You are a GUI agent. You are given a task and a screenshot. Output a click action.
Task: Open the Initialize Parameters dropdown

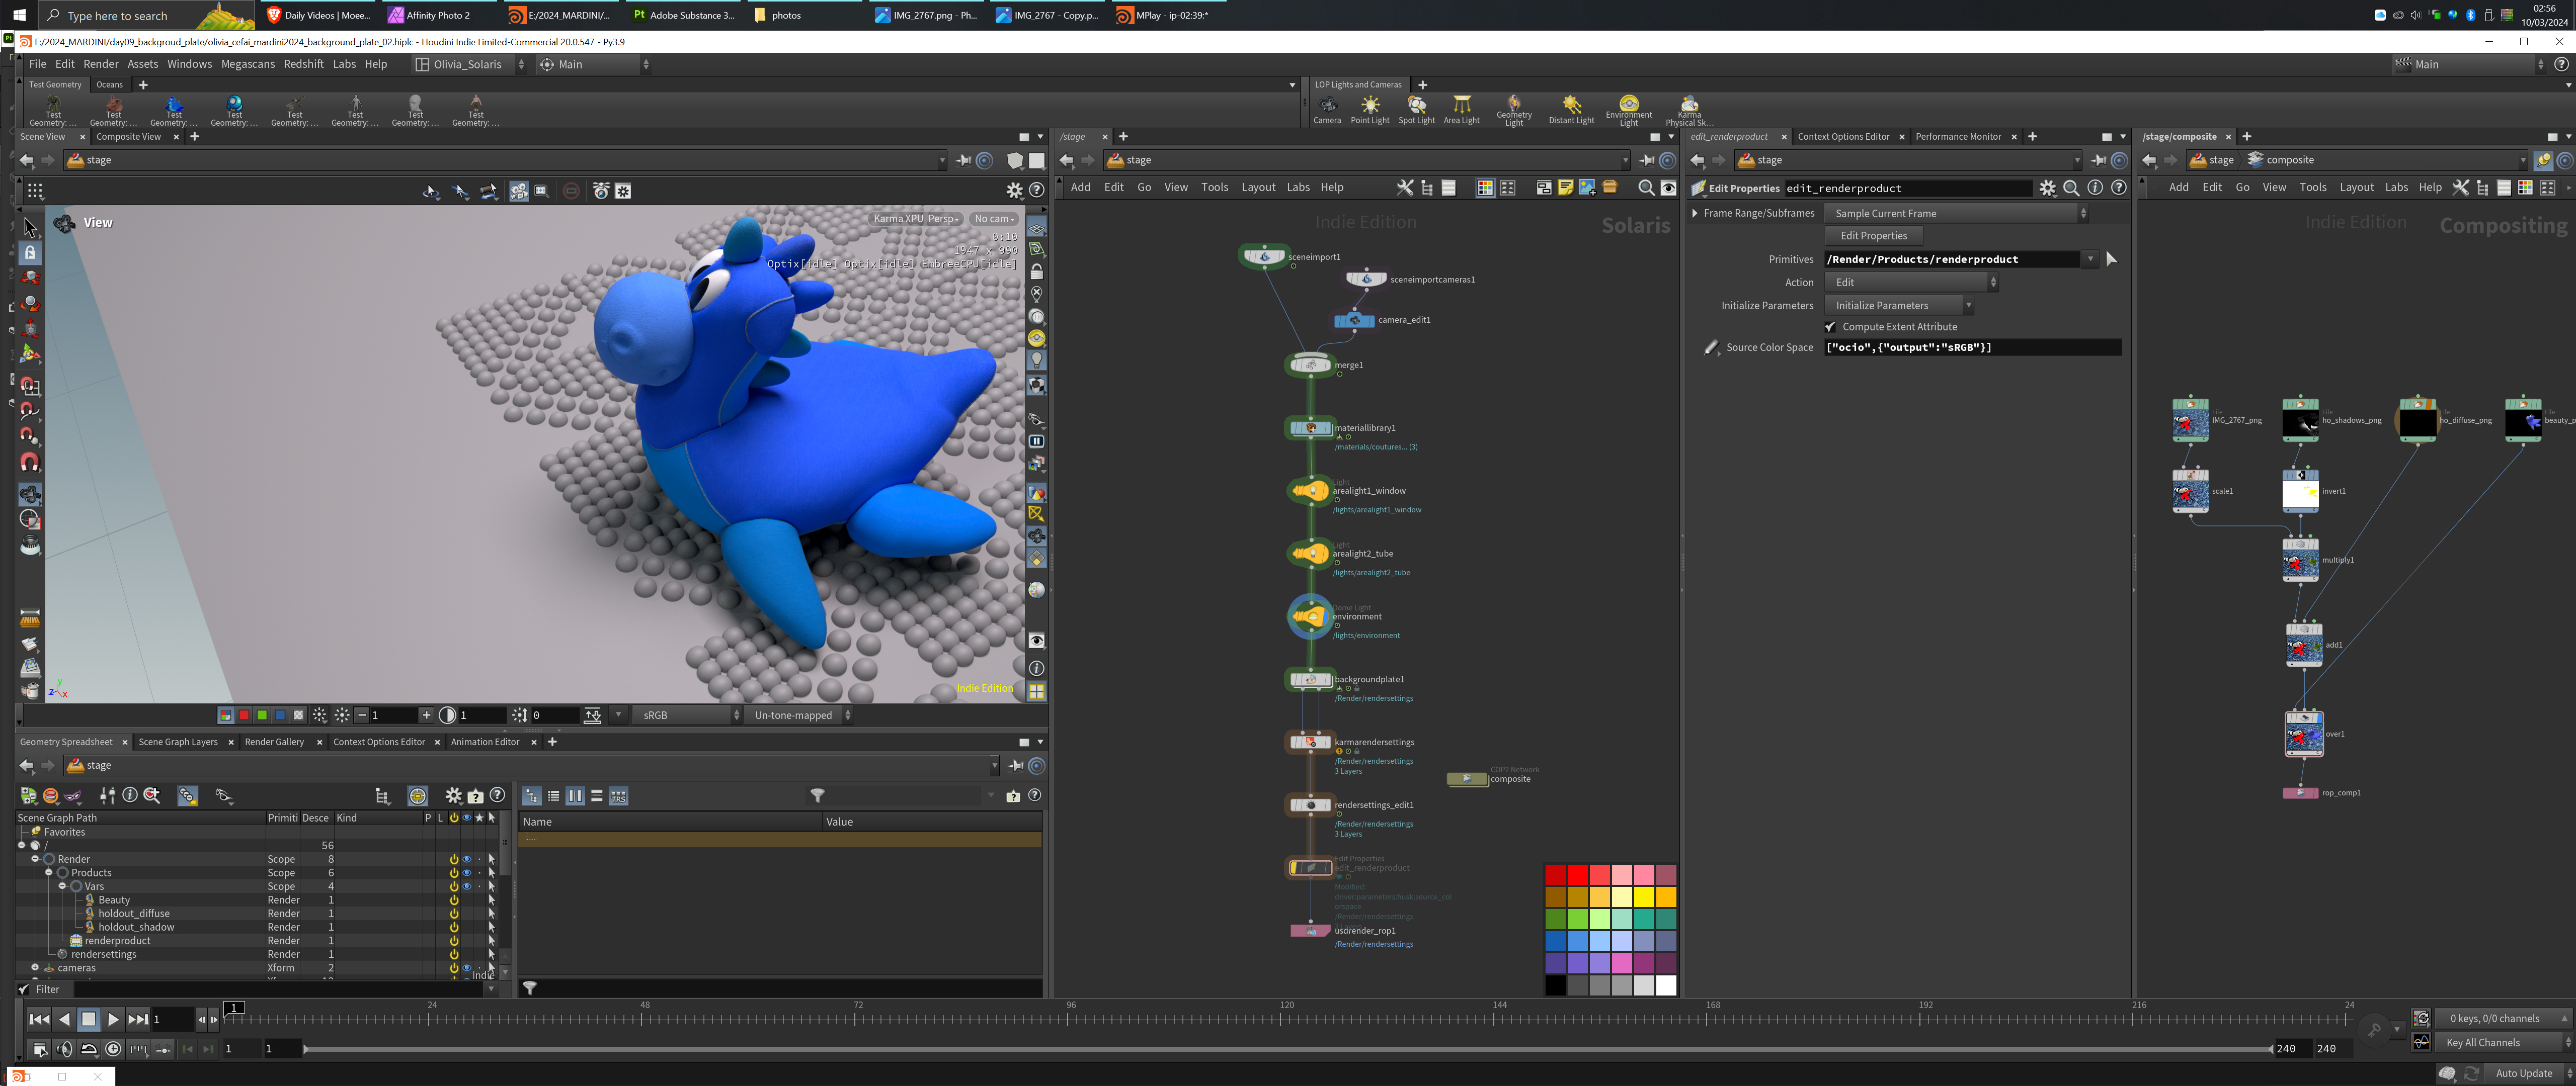(1899, 306)
